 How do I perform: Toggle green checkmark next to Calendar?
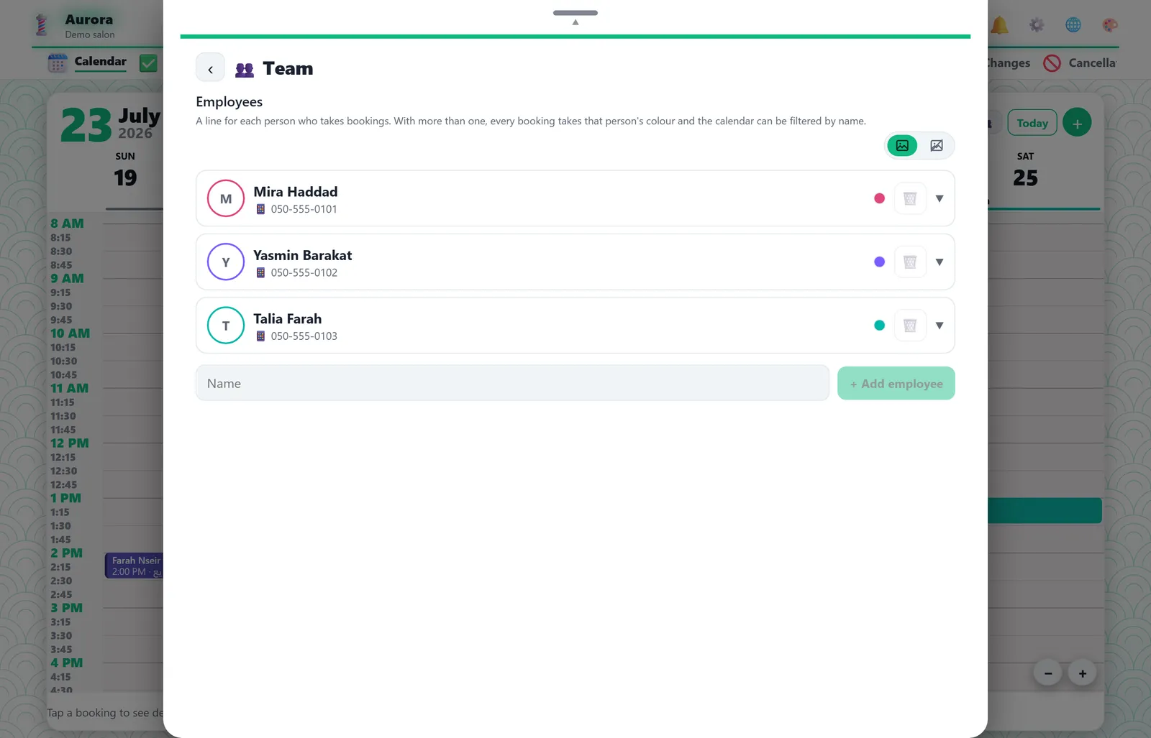coord(148,63)
